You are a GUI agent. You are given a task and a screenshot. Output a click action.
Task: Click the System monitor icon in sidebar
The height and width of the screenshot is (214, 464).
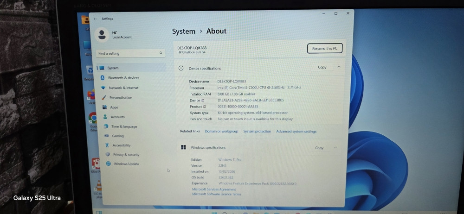[102, 68]
